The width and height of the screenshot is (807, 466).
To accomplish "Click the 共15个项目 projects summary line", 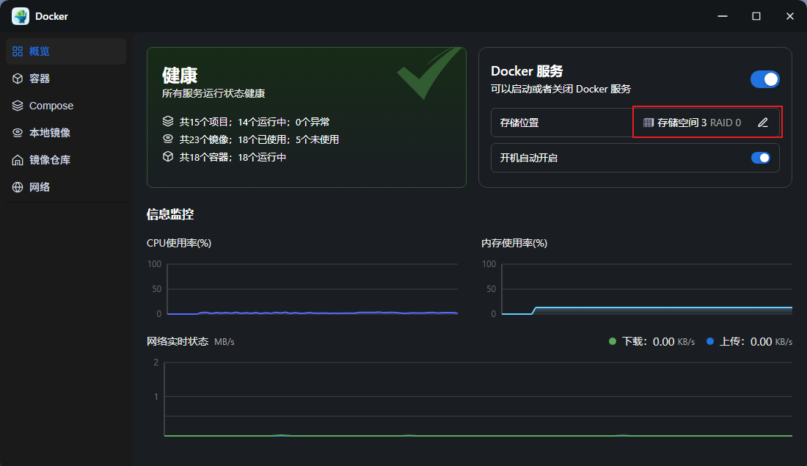I will [250, 122].
